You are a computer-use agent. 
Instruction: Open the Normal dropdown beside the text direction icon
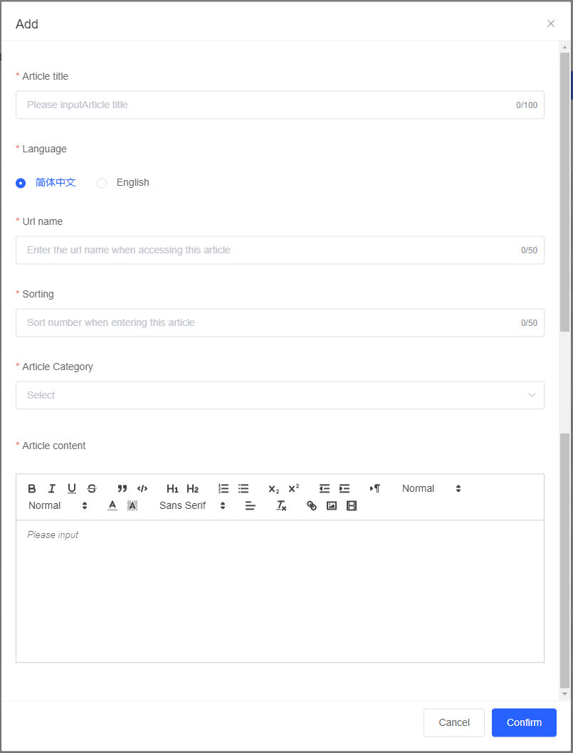pyautogui.click(x=431, y=488)
